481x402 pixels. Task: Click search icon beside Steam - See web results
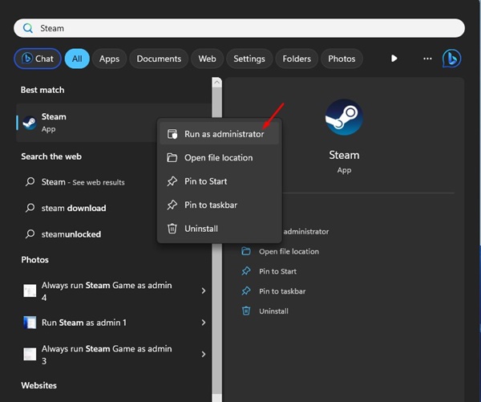(x=30, y=182)
